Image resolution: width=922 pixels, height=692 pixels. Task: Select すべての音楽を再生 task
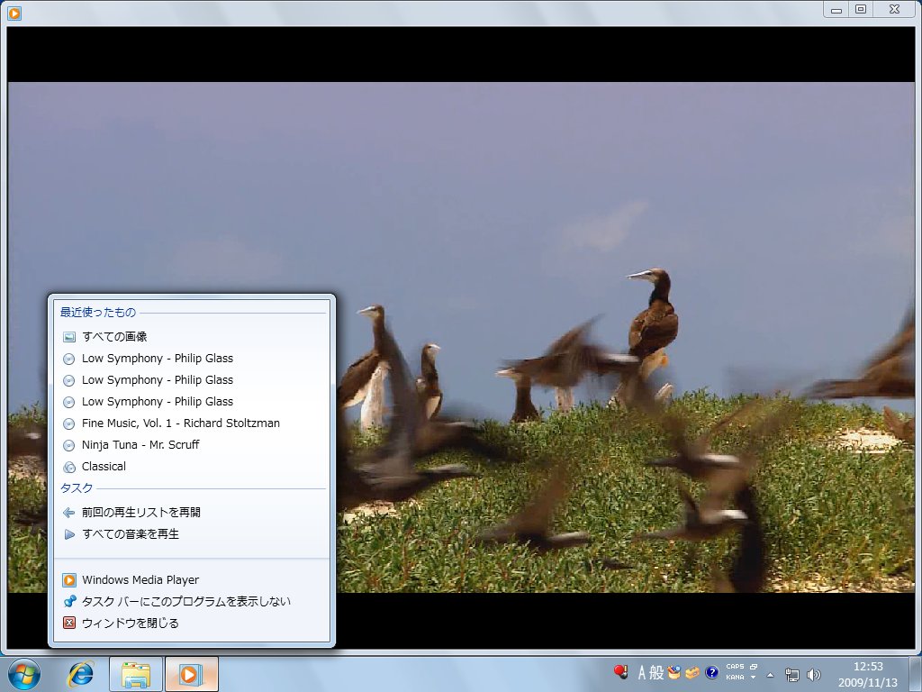[192, 534]
